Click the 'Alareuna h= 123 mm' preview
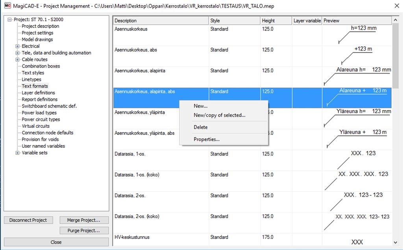Viewport: 403px width, 250px height. pyautogui.click(x=357, y=76)
